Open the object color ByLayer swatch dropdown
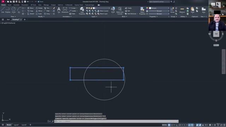Screen dimensions: 226x127 click(x=159, y=8)
